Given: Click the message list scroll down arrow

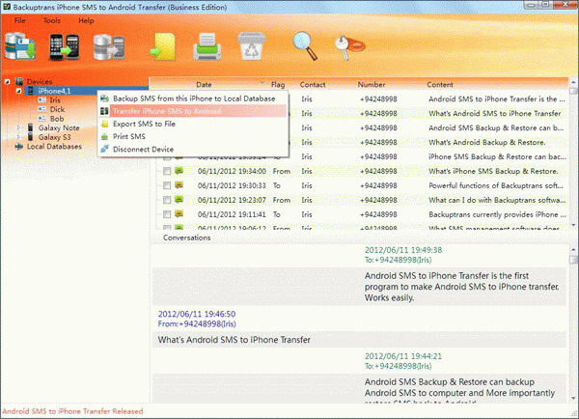Looking at the screenshot, I should pyautogui.click(x=573, y=225).
